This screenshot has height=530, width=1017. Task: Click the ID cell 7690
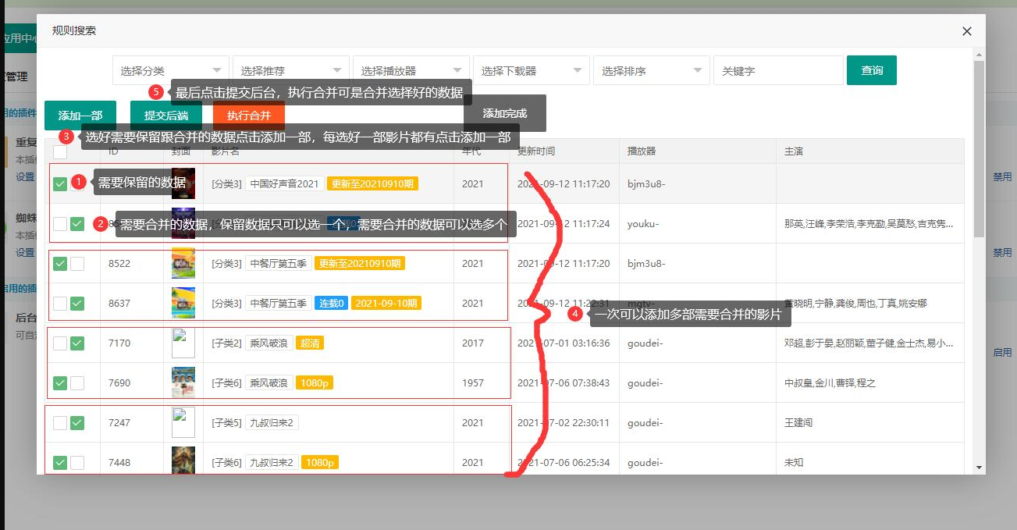click(x=119, y=383)
